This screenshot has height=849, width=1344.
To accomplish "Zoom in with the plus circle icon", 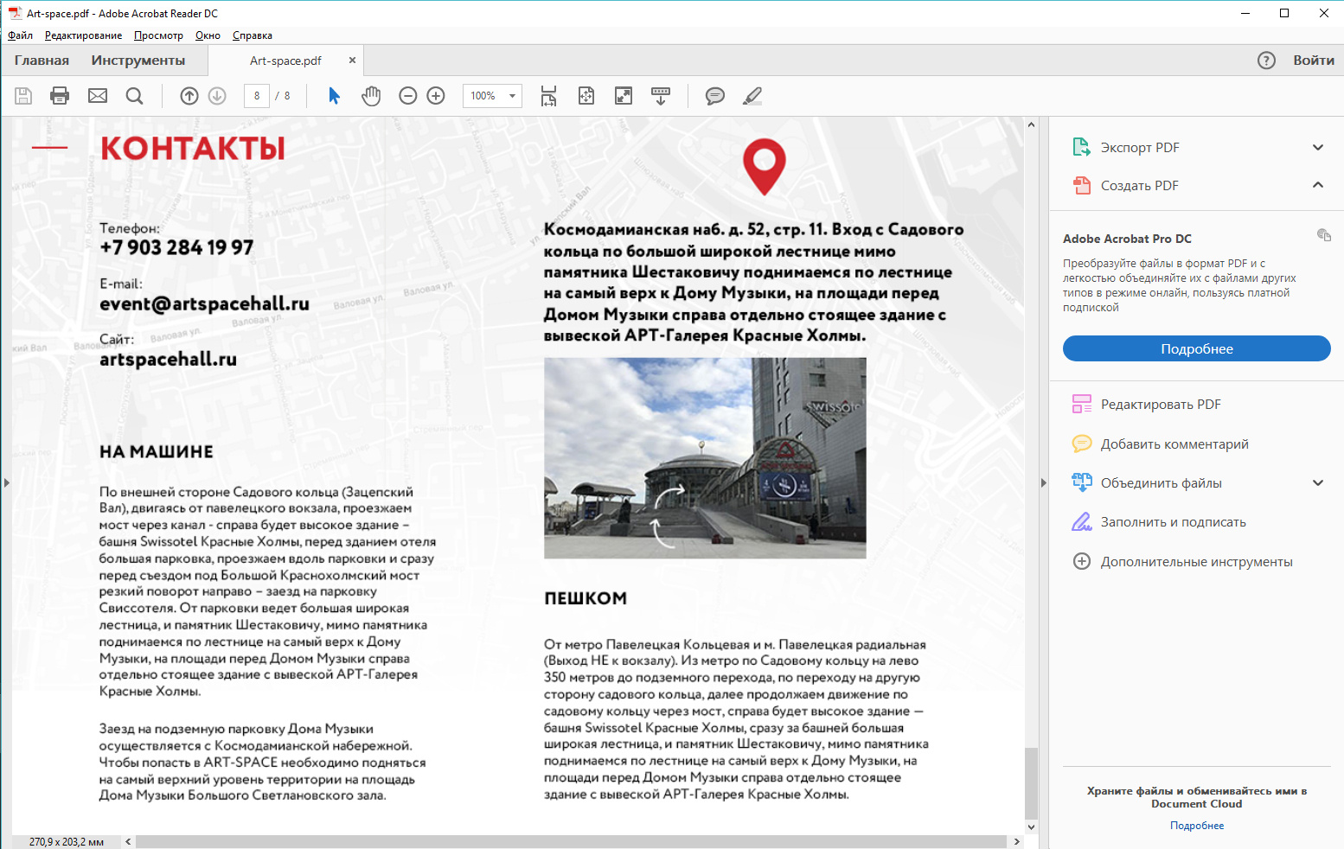I will pyautogui.click(x=436, y=96).
